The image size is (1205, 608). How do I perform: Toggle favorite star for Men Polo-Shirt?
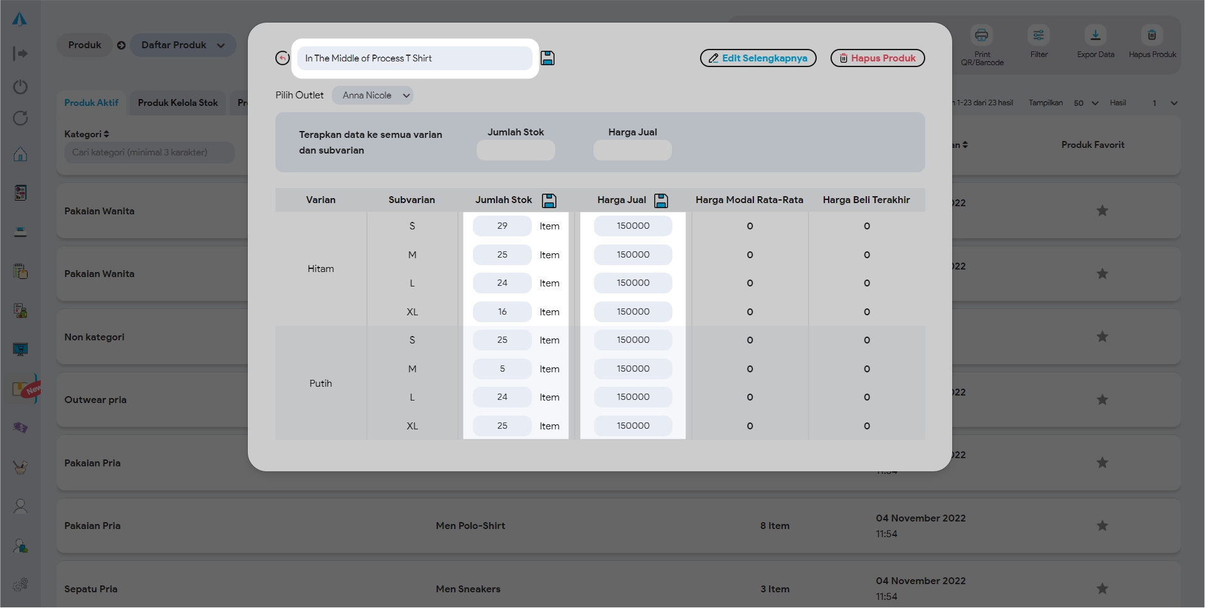1102,526
